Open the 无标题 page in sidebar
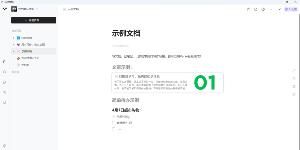The height and width of the screenshot is (150, 300). (x=25, y=65)
